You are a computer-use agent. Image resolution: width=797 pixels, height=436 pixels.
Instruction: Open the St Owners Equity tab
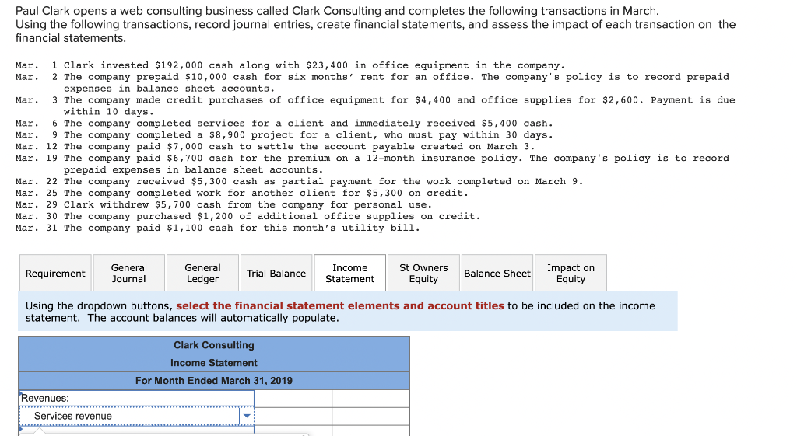point(423,273)
